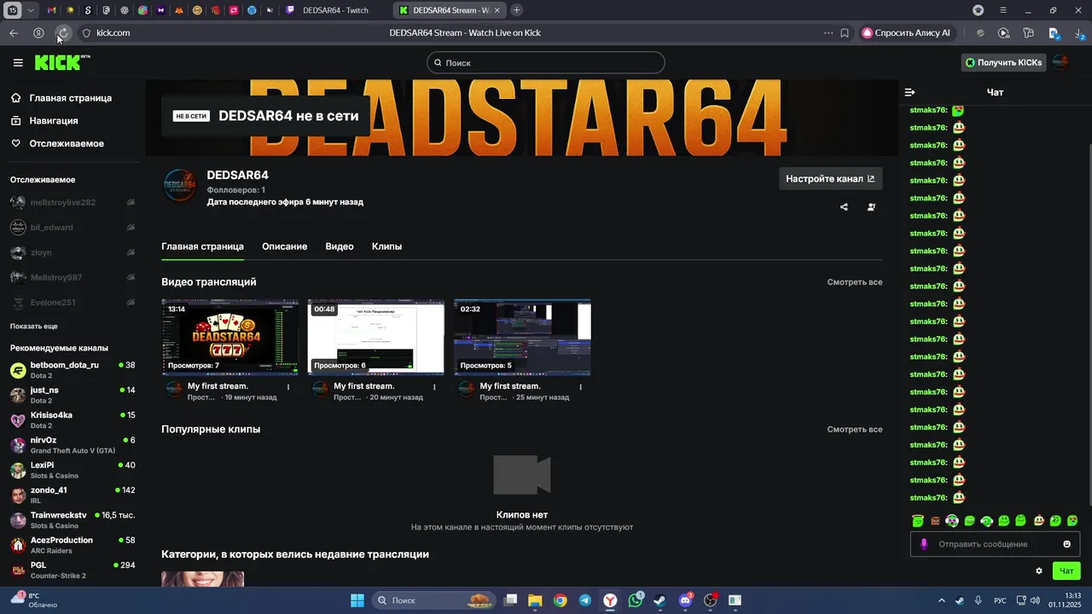Open browser video player toolbar icon
This screenshot has width=1092, height=614.
click(1004, 33)
